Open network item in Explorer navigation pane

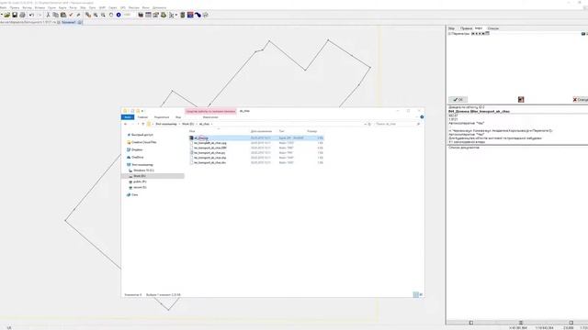(x=134, y=194)
